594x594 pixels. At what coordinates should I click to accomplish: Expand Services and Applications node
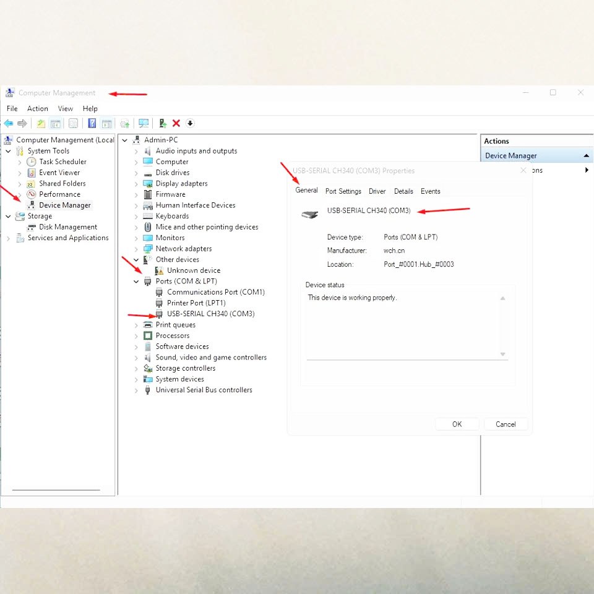tap(8, 238)
